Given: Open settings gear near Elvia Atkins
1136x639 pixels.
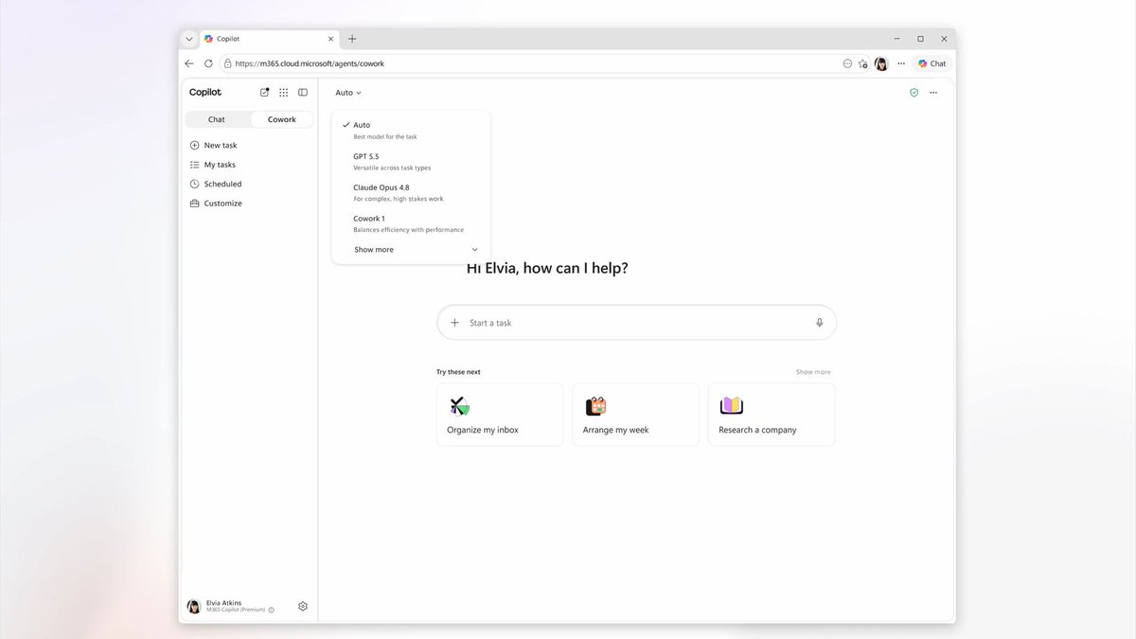Looking at the screenshot, I should (x=303, y=606).
